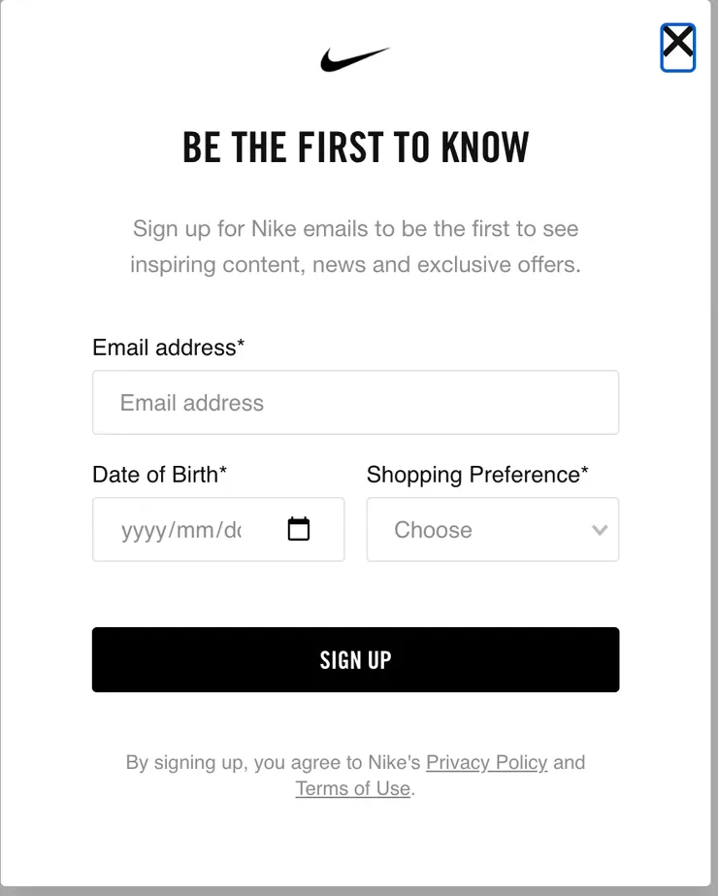Open the Shopping Preference dropdown
Viewport: 718px width, 896px height.
coord(492,530)
